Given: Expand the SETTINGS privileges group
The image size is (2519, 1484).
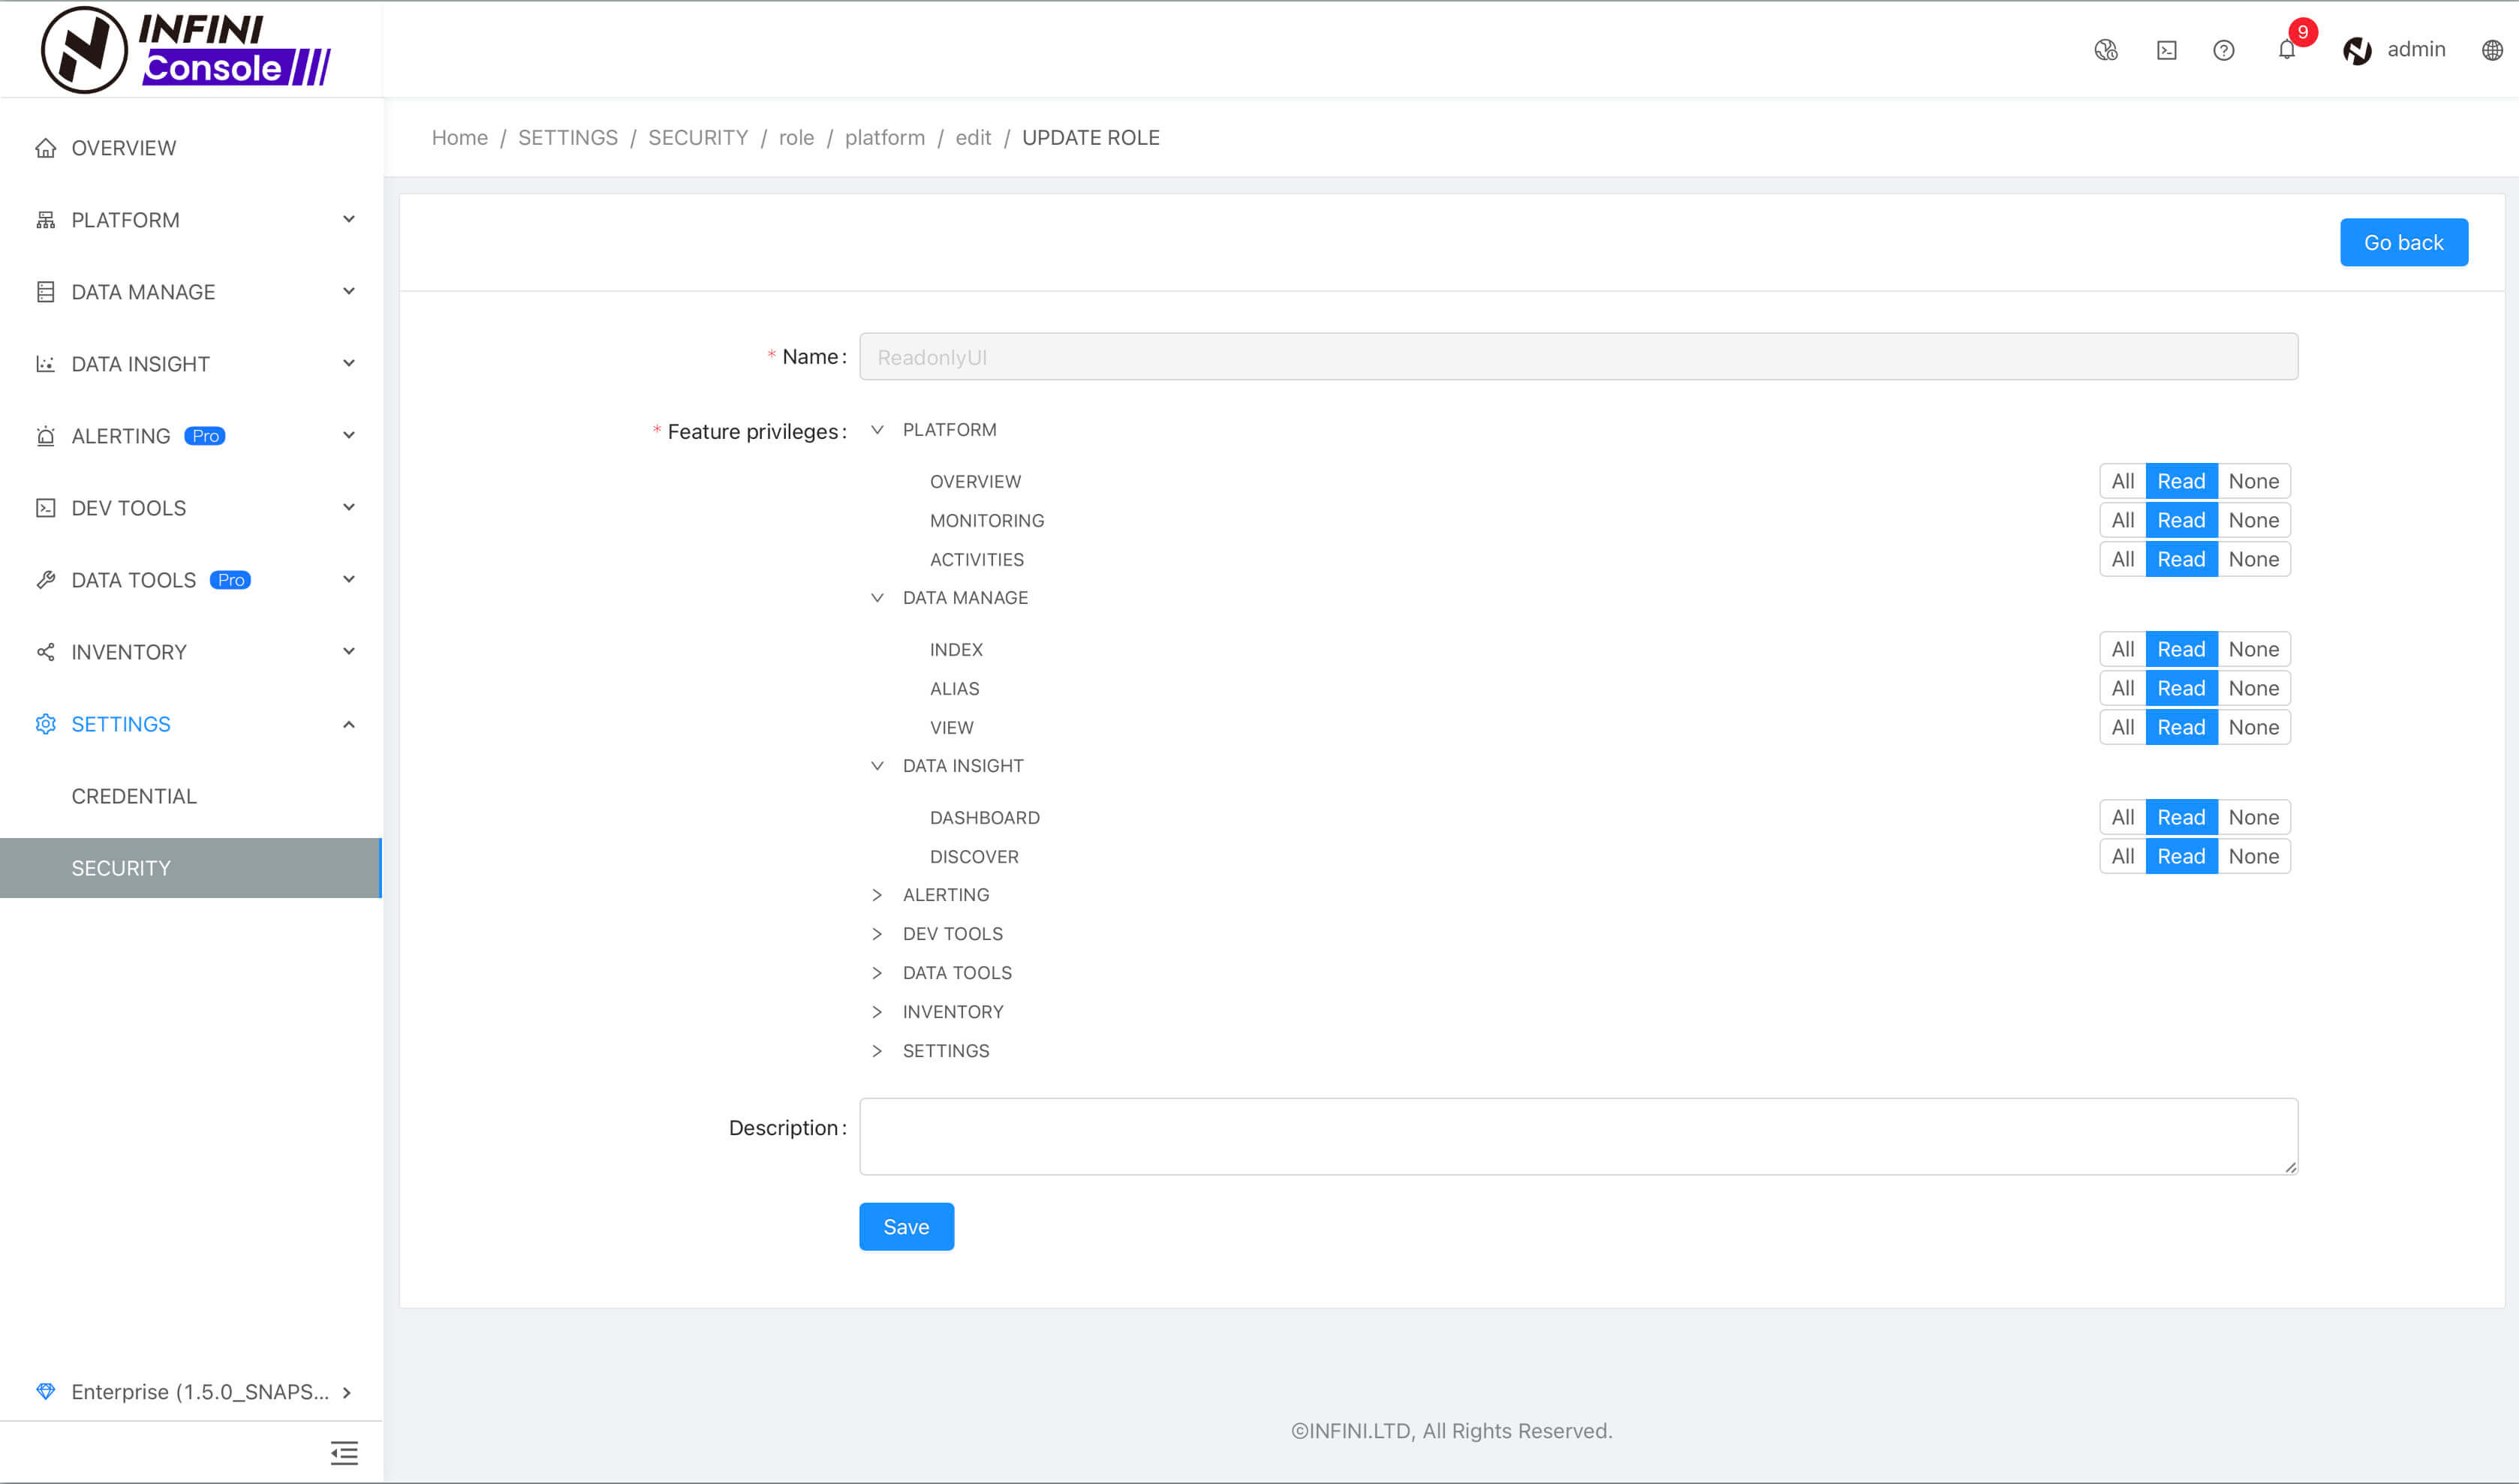Looking at the screenshot, I should click(877, 1051).
